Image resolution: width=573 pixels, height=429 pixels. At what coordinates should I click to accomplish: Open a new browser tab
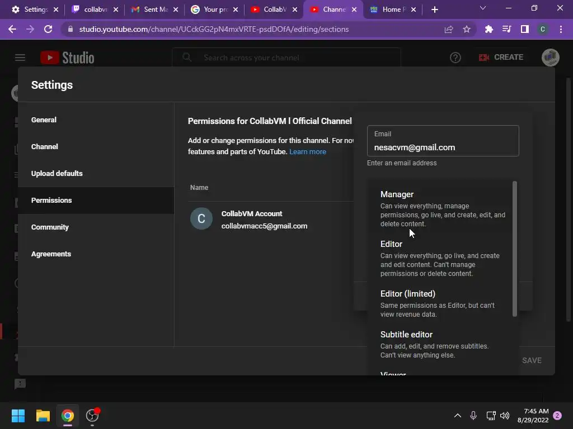(434, 9)
